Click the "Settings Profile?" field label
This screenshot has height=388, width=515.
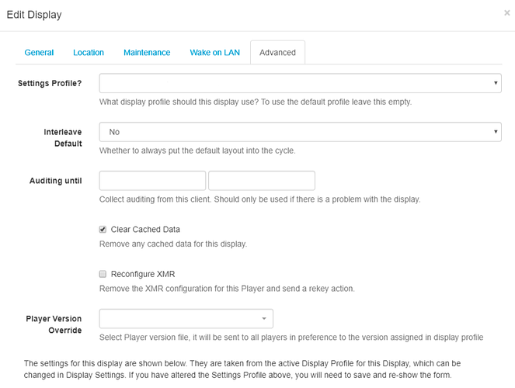click(50, 83)
